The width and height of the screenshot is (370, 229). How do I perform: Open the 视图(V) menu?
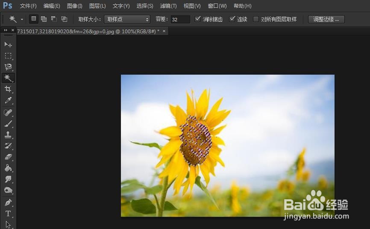(x=192, y=6)
